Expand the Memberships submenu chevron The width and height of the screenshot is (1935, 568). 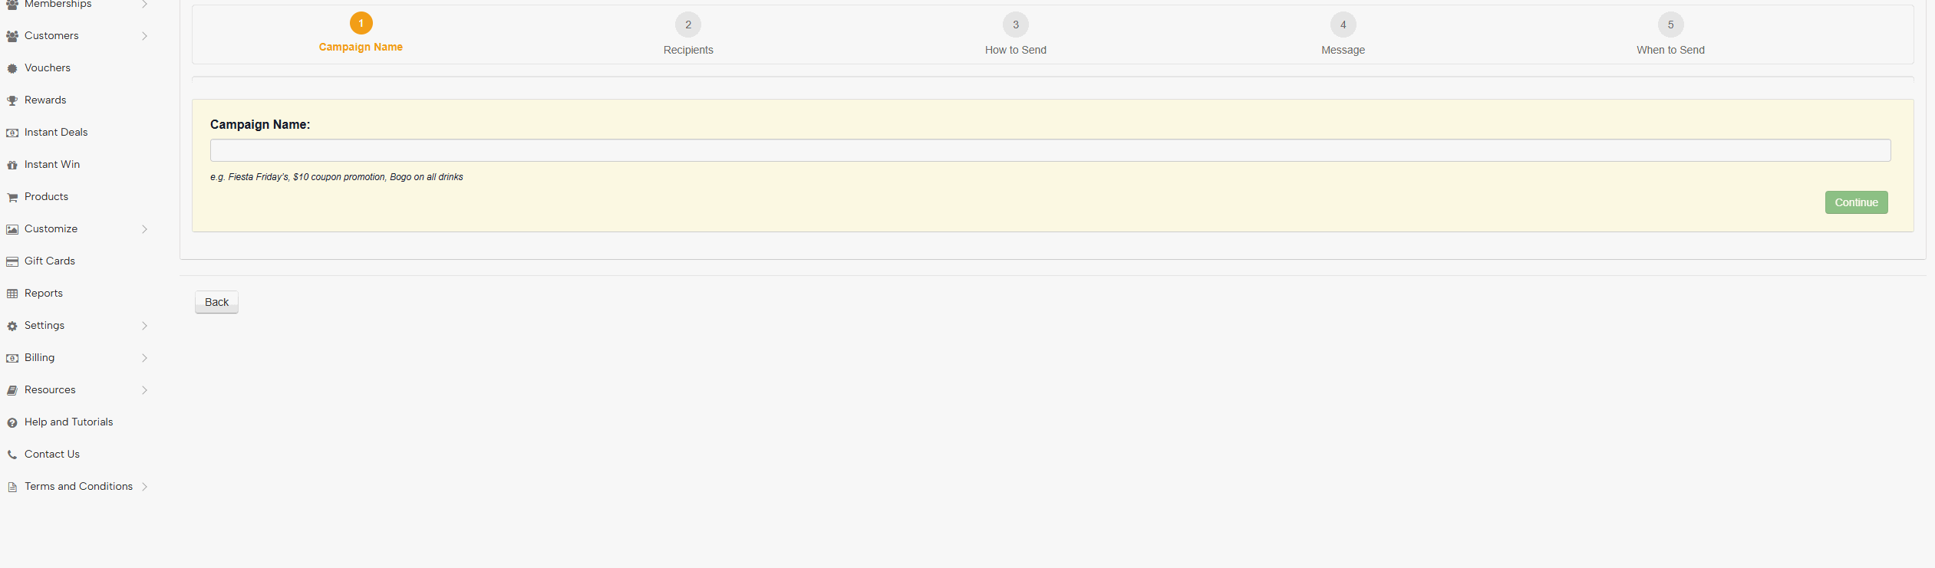point(144,4)
